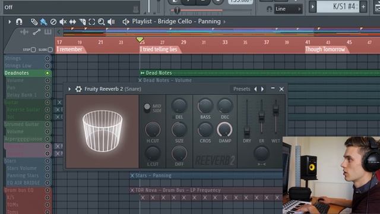
Task: Click TDR Nova Drum Bus LP Frequency clip
Action: 206,190
